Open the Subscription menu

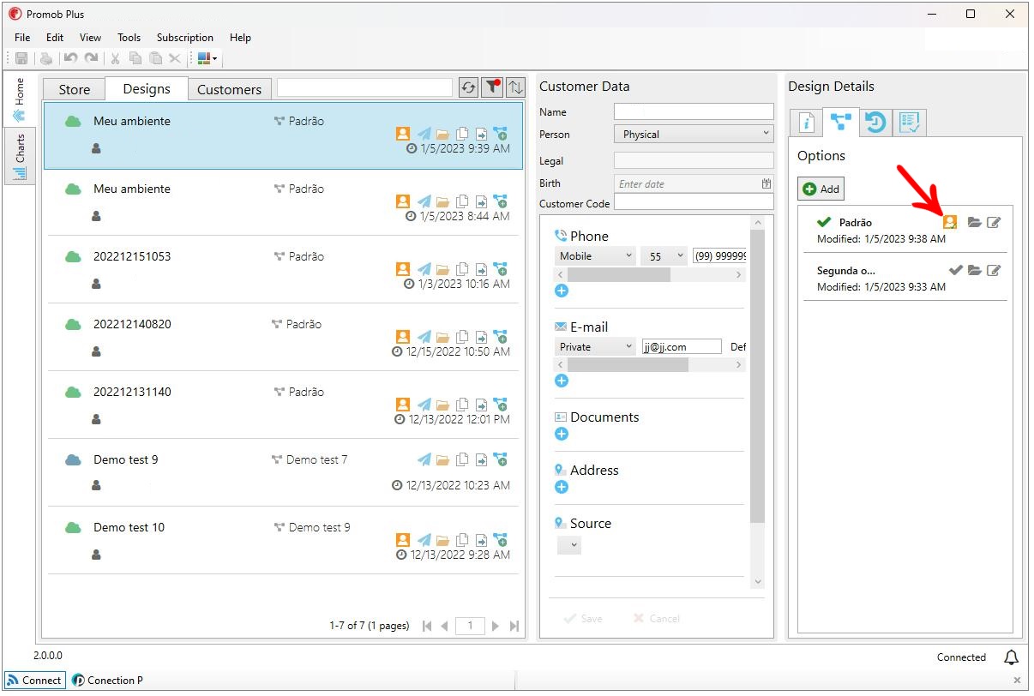[x=185, y=38]
